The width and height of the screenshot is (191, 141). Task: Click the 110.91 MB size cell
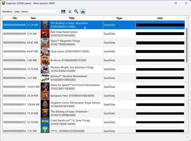[x=33, y=87]
